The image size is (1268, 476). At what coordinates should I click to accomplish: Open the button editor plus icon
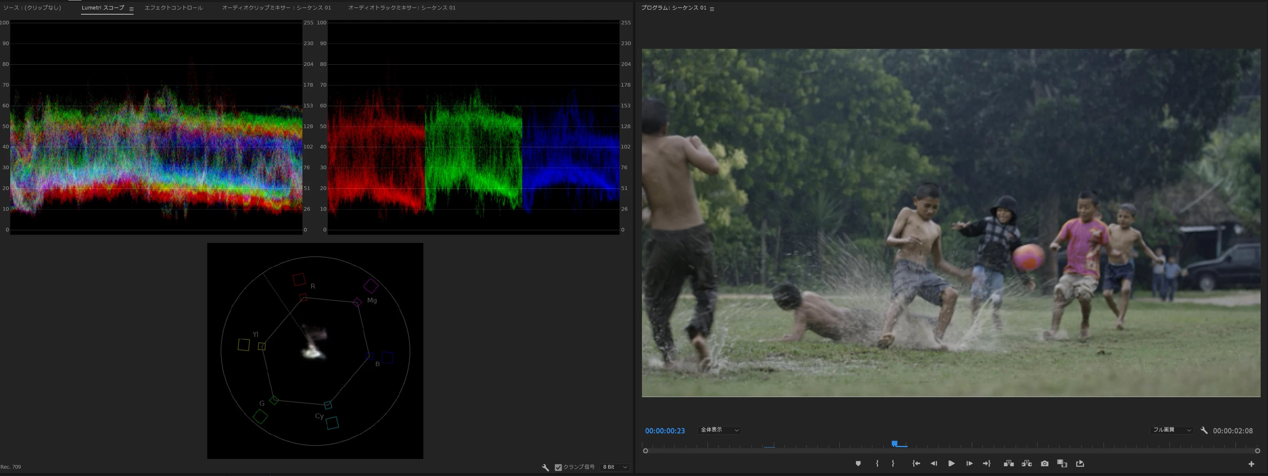[1251, 464]
